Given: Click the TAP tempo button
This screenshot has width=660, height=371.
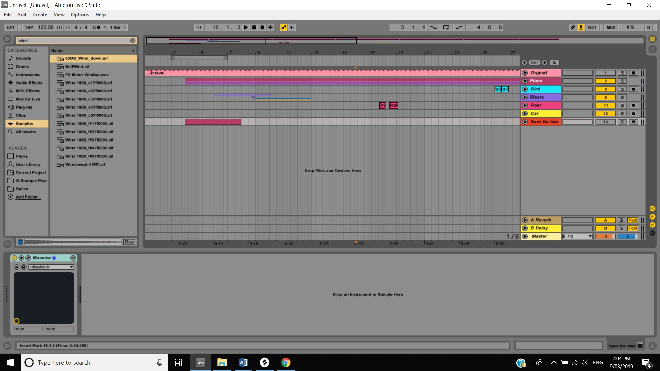Looking at the screenshot, I should [29, 27].
